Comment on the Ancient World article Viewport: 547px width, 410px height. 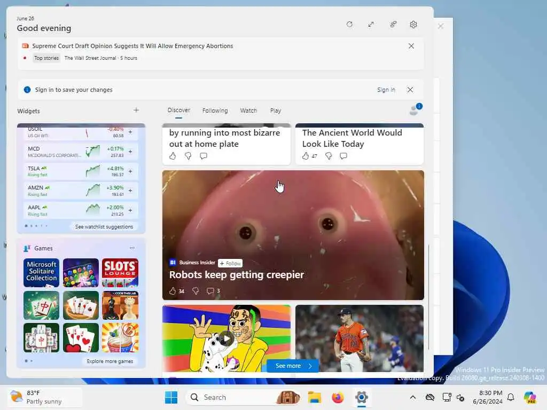point(343,156)
